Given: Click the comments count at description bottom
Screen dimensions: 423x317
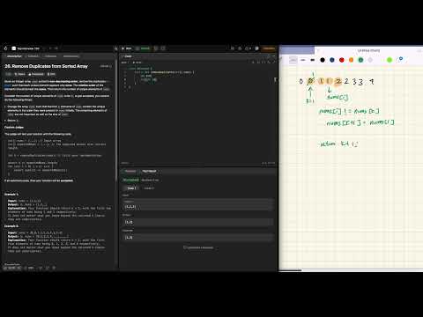Looking at the screenshot, I should click(29, 268).
